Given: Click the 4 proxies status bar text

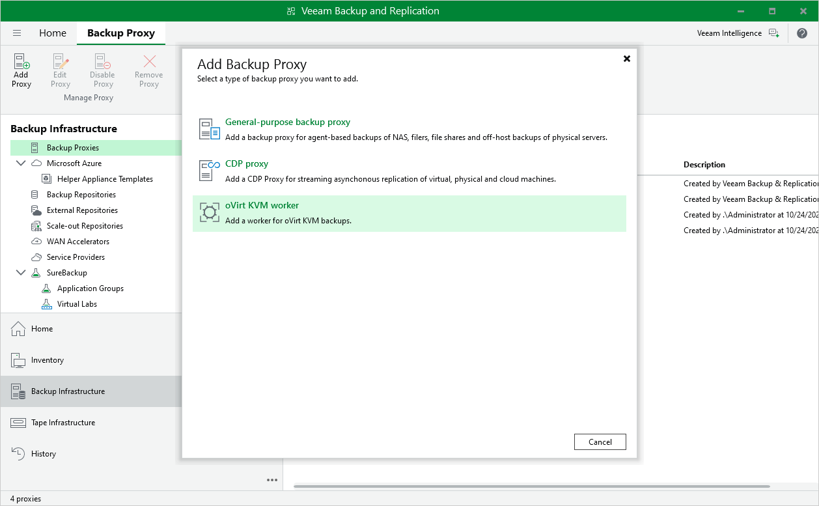Looking at the screenshot, I should [x=25, y=499].
